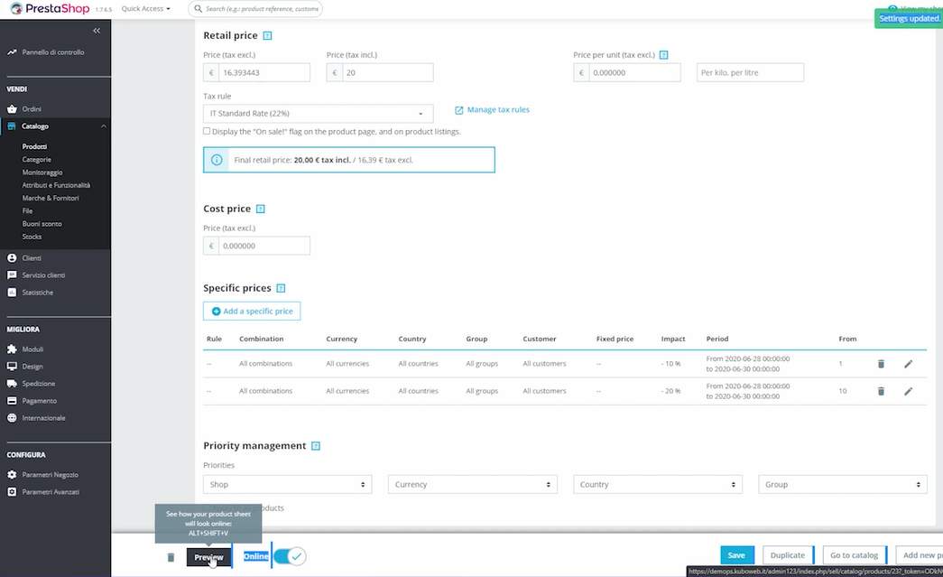This screenshot has width=943, height=577.
Task: Edit the -20% specific price with pencil
Action: 908,391
